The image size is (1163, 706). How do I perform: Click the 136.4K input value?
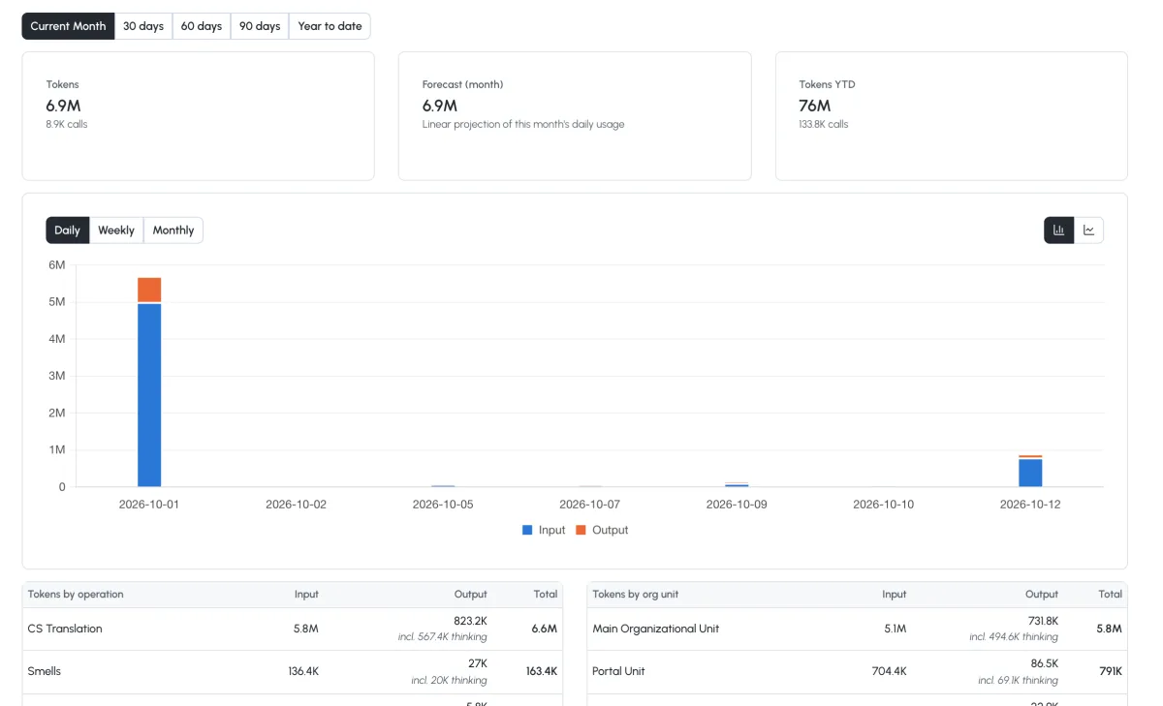tap(303, 671)
